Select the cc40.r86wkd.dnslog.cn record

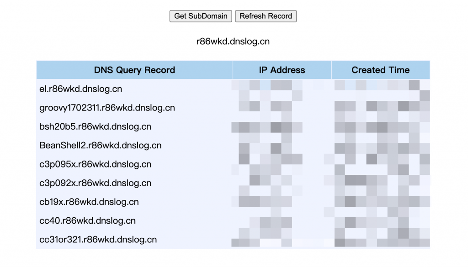coord(87,221)
